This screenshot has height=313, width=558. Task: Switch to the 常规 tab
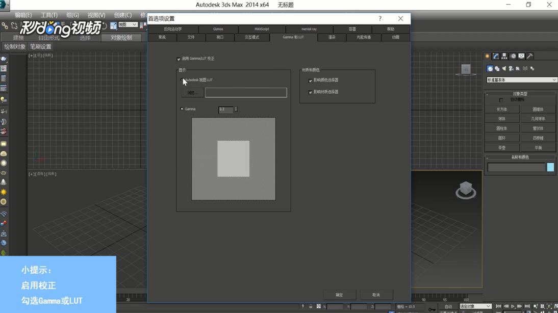click(162, 37)
